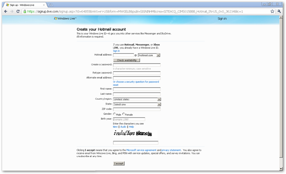Click the vertical scrollbar thumb
Screen dimensions: 286x174
(281, 89)
